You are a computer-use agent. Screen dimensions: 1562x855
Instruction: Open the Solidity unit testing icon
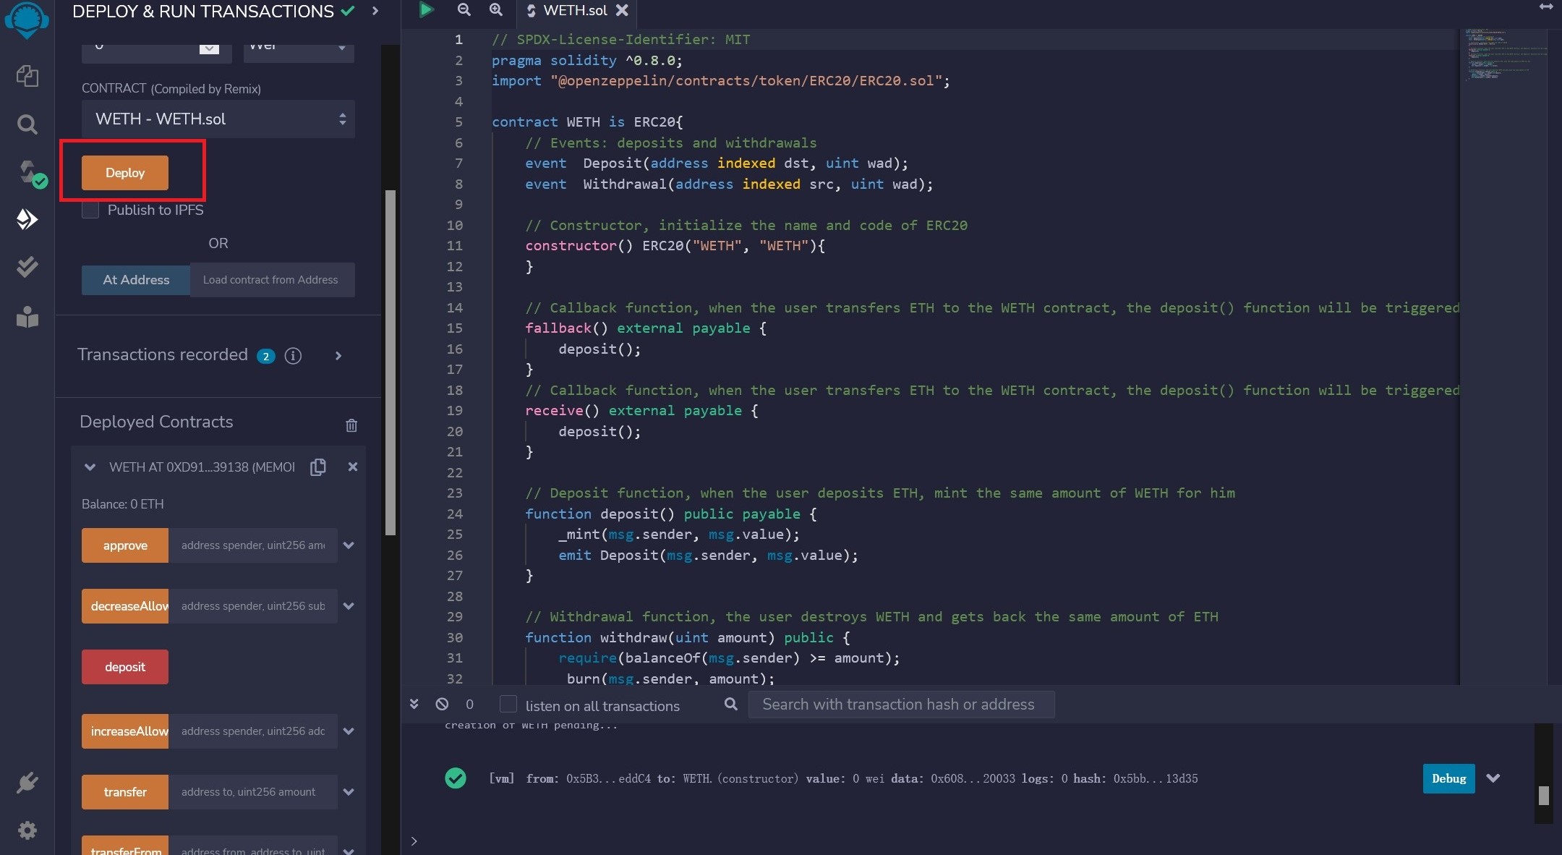27,317
